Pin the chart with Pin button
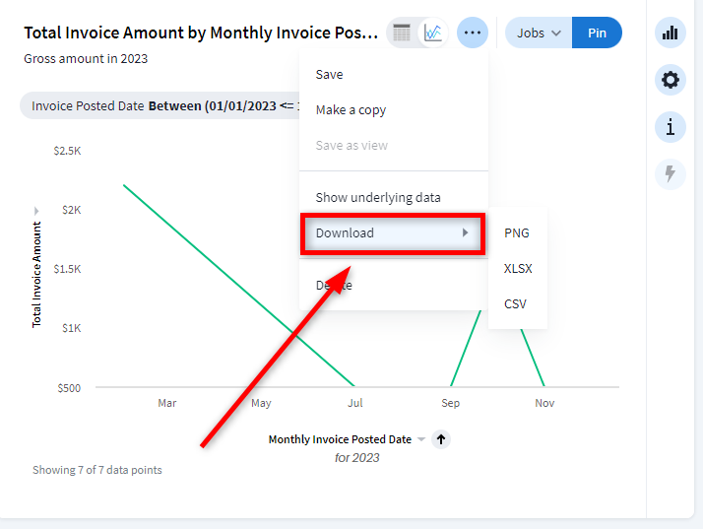703x529 pixels. coord(597,33)
